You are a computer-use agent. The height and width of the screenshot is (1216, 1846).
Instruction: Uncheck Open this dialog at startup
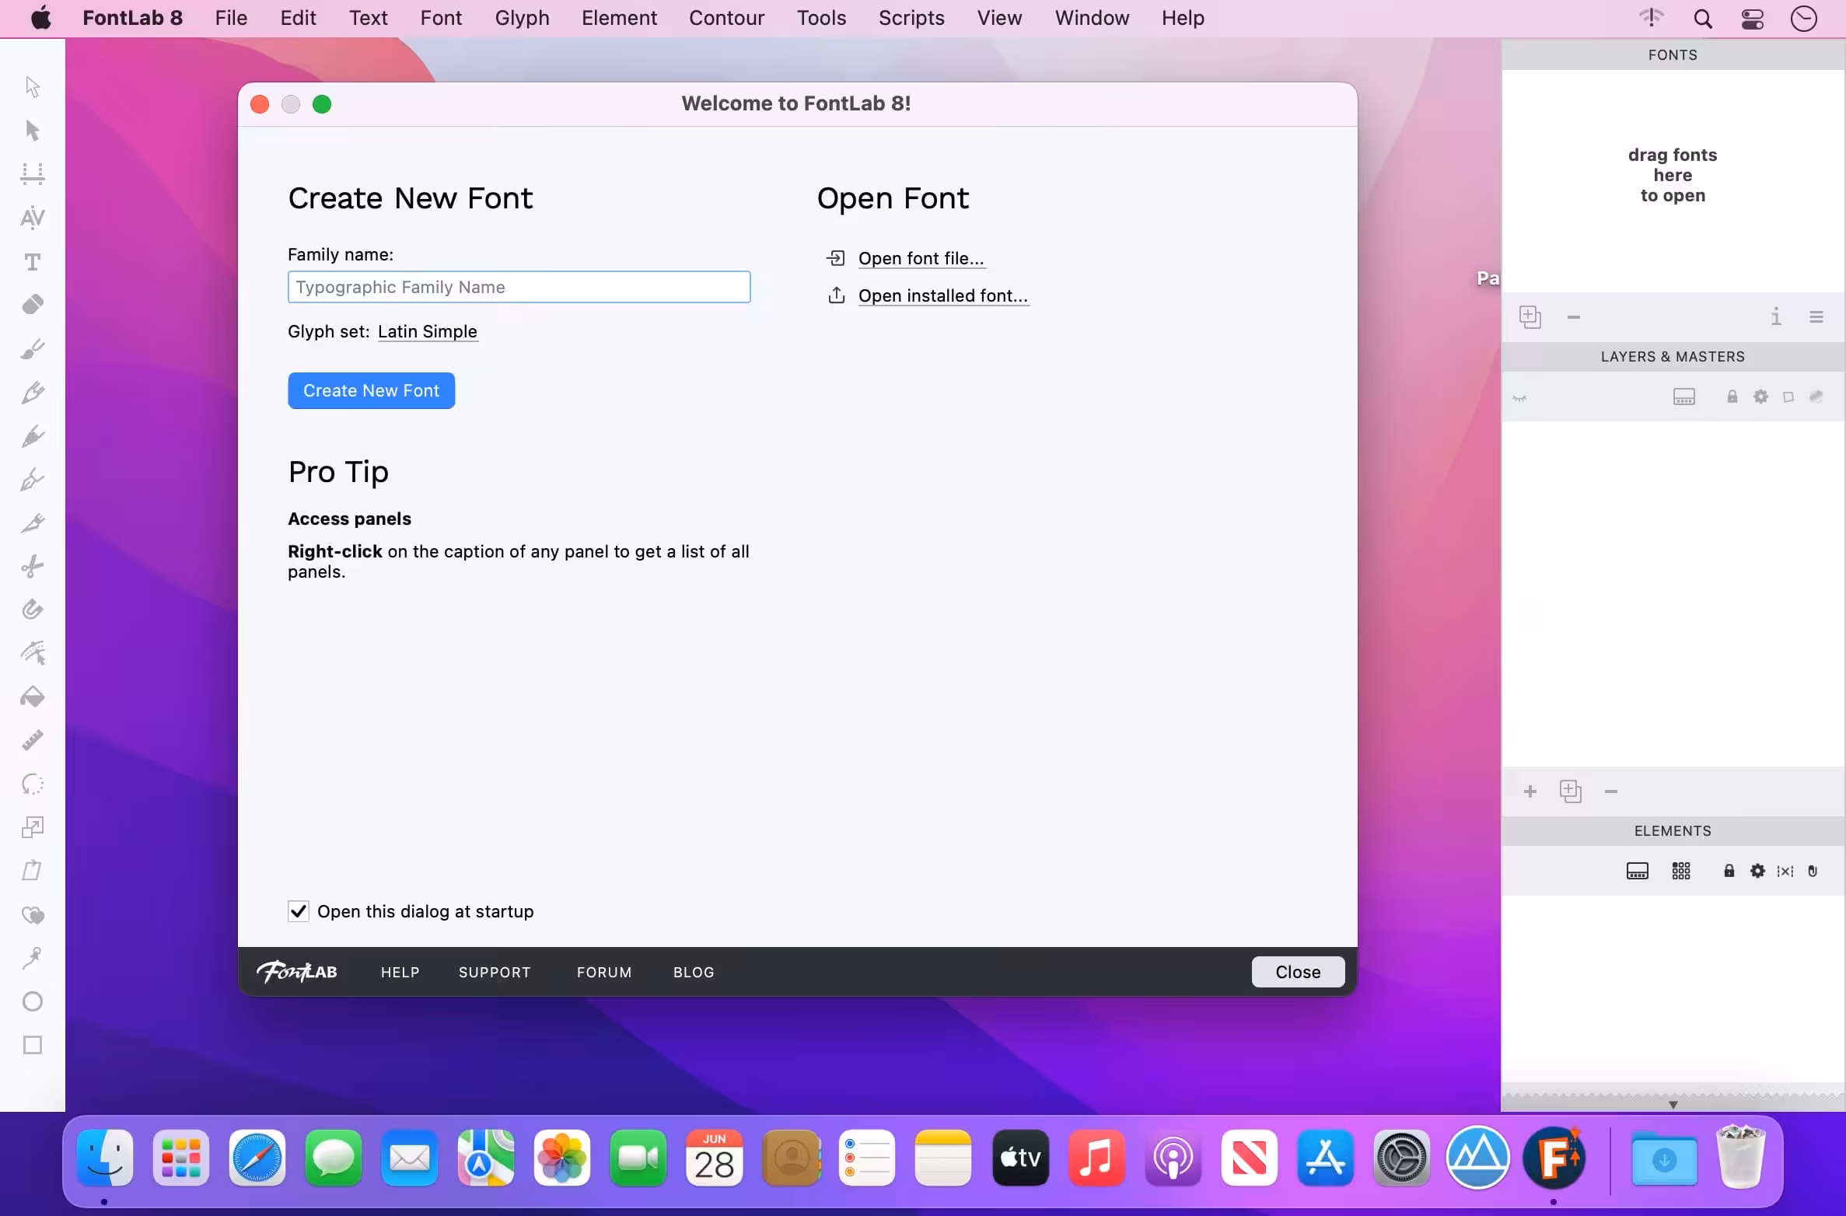tap(299, 911)
